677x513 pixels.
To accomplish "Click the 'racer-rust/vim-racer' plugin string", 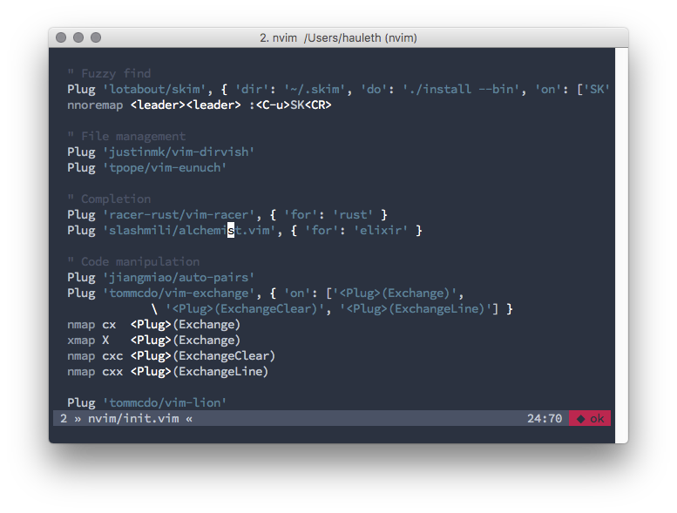I will [179, 215].
